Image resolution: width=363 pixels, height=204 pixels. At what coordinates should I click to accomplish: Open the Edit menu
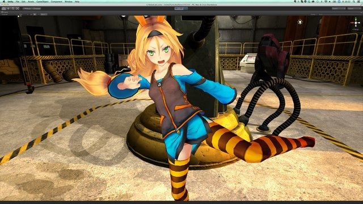click(x=23, y=1)
